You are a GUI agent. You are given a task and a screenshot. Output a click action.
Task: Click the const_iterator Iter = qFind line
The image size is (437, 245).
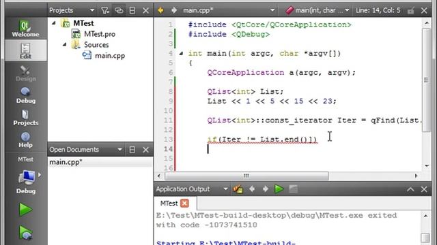[314, 120]
